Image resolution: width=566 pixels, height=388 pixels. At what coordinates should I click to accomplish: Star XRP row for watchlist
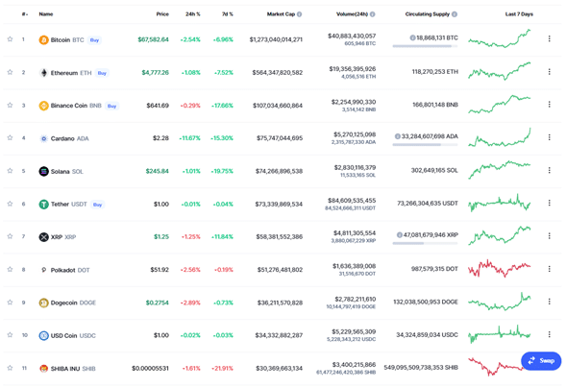pos(11,236)
